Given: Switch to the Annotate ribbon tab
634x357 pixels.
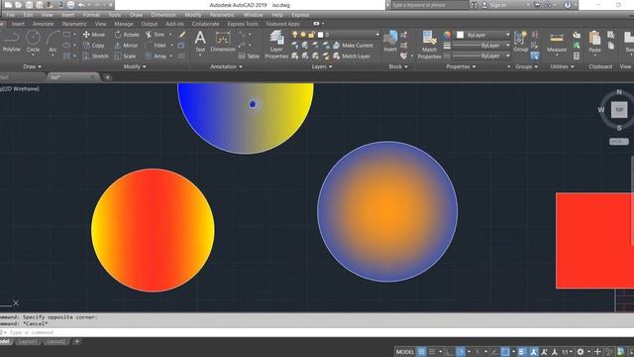Looking at the screenshot, I should (x=43, y=24).
